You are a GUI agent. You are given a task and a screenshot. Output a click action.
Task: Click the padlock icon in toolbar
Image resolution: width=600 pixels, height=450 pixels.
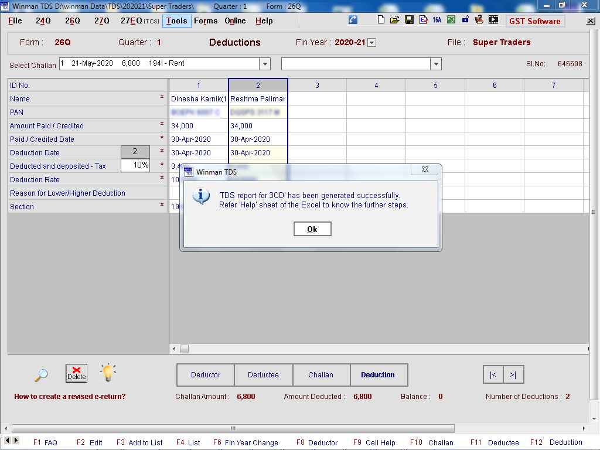pyautogui.click(x=465, y=20)
